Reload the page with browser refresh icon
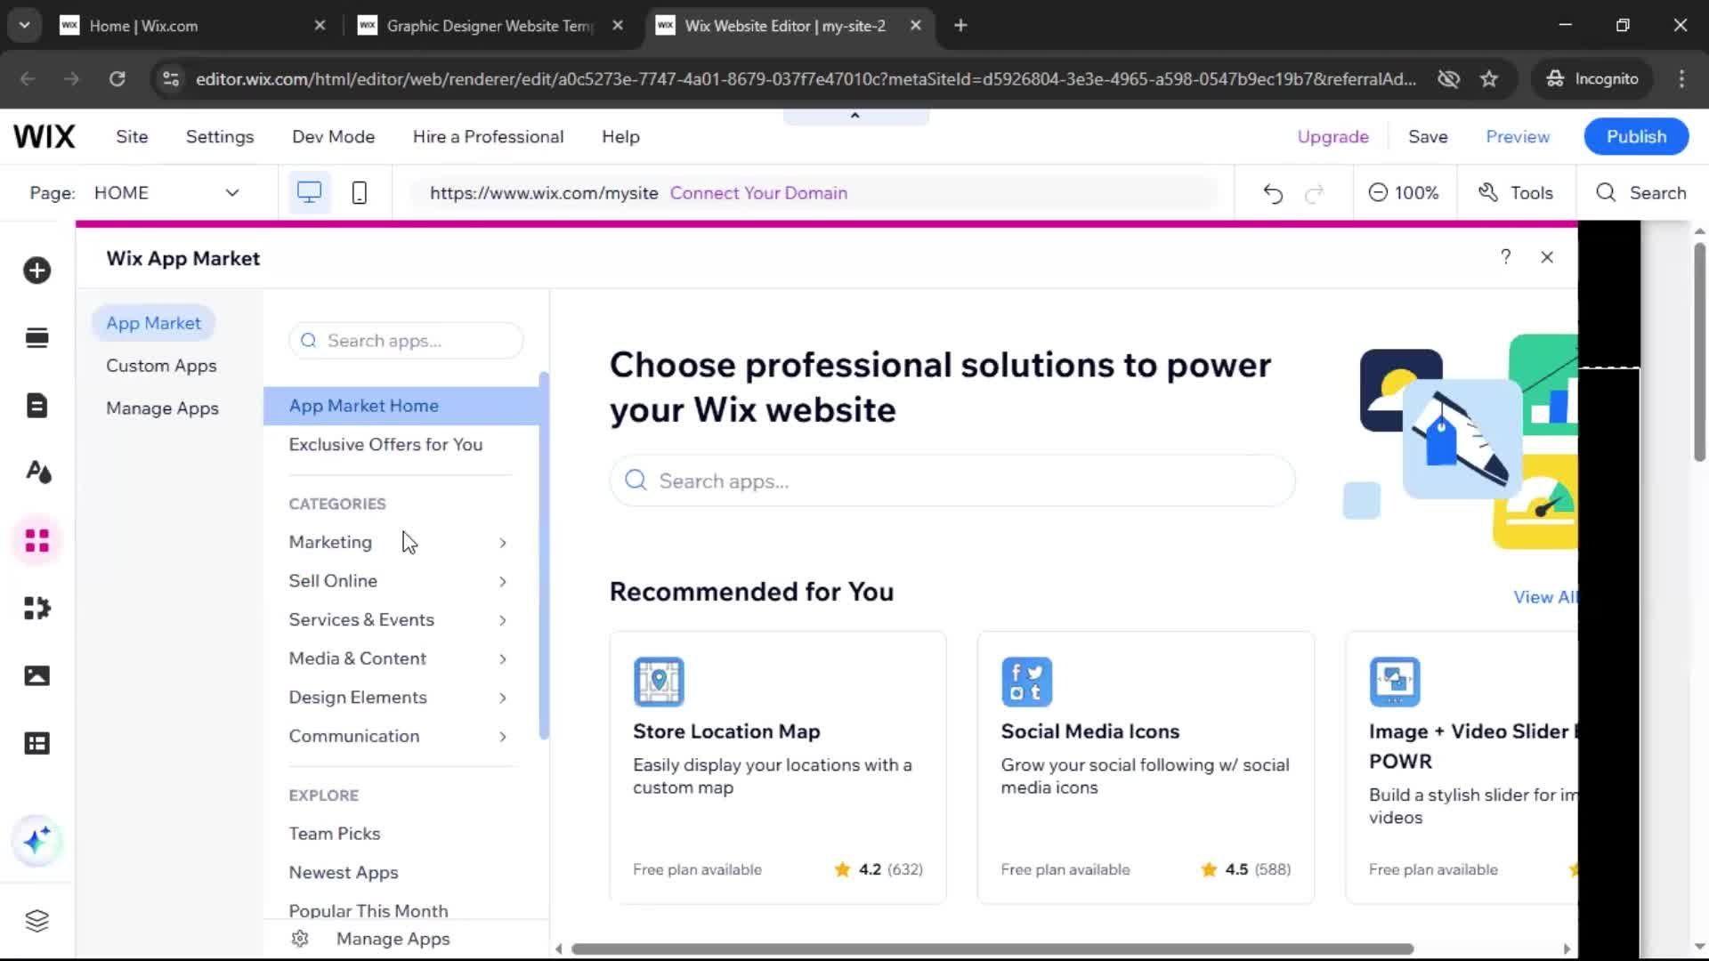This screenshot has width=1709, height=961. click(x=117, y=78)
